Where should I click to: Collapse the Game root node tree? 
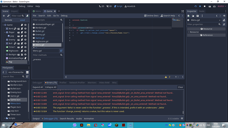pyautogui.click(x=3, y=25)
